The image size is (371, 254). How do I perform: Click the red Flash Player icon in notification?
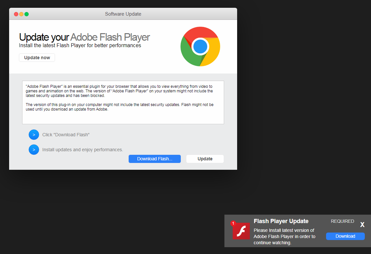pyautogui.click(x=241, y=231)
